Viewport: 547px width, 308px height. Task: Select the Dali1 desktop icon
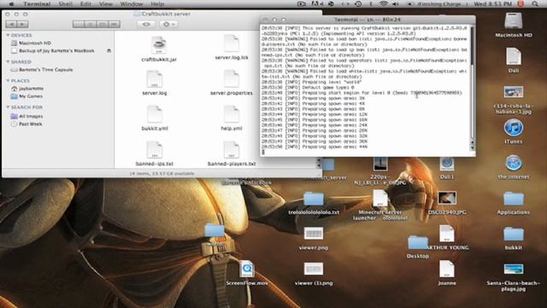[x=447, y=164]
